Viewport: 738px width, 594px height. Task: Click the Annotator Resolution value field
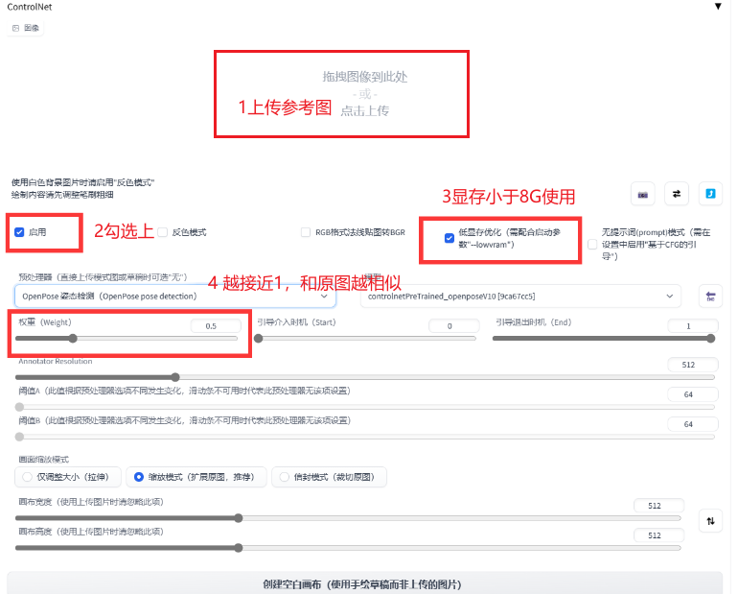click(x=691, y=365)
